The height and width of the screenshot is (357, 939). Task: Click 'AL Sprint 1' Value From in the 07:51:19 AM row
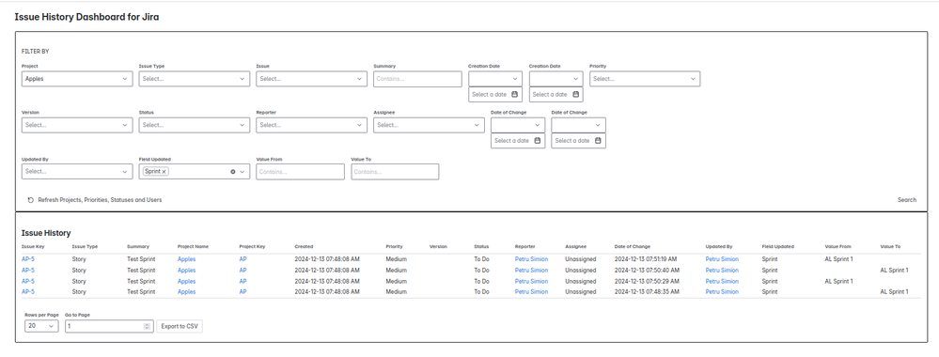[x=838, y=259]
